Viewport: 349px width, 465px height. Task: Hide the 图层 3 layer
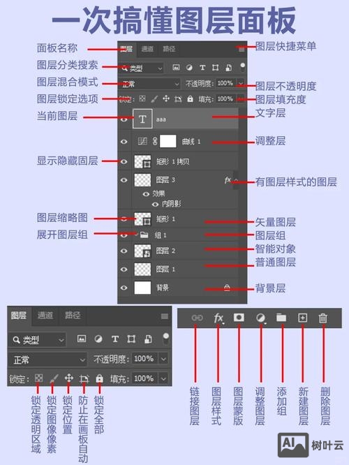[x=124, y=180]
